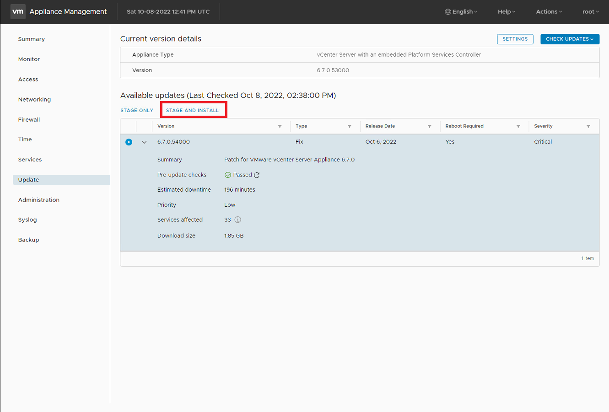Open the Check Updates dropdown button
This screenshot has height=412, width=609.
[570, 39]
